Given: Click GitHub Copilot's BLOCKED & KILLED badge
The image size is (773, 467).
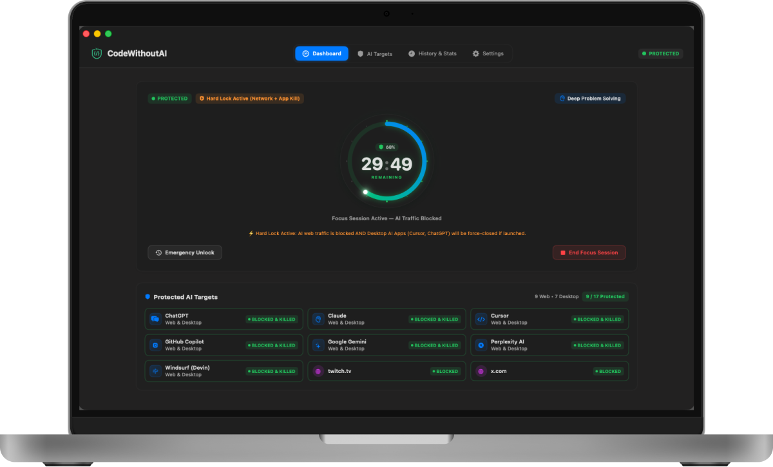Looking at the screenshot, I should coord(271,345).
